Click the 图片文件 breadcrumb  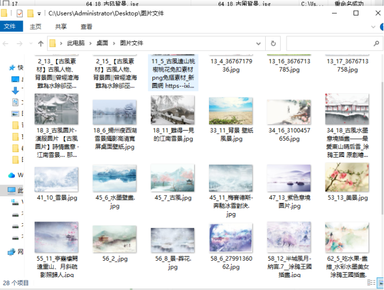[x=131, y=43]
